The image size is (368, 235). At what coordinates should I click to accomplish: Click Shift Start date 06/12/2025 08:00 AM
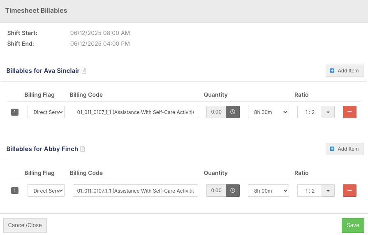pos(100,33)
